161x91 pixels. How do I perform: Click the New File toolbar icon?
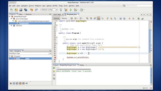(12, 10)
